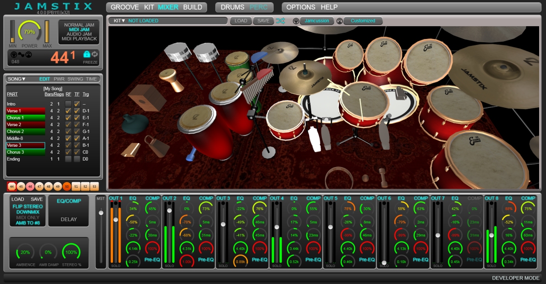Click the OUT 5 EQ knob showing 78%
This screenshot has width=546, height=284.
pos(348,209)
